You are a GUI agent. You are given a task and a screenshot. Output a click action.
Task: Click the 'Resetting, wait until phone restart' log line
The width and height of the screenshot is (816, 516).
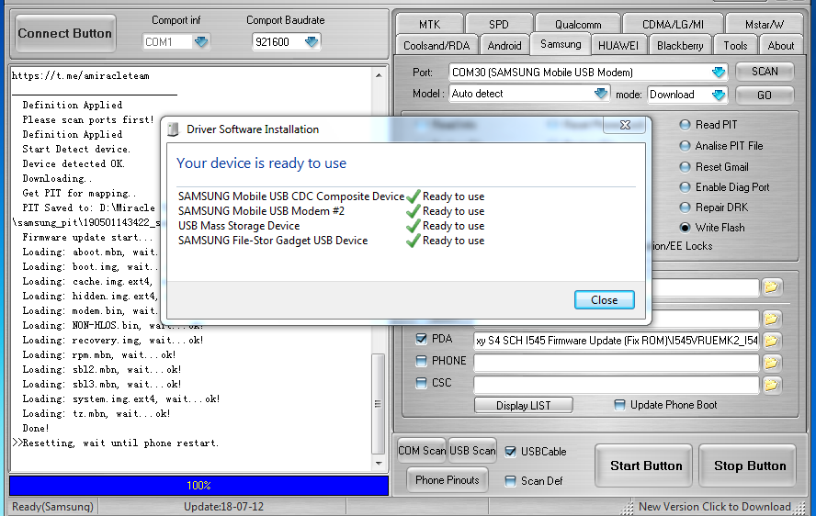tap(116, 443)
